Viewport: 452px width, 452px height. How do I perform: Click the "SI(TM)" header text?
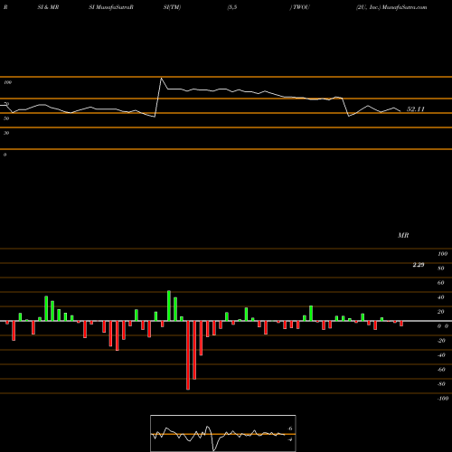[172, 7]
